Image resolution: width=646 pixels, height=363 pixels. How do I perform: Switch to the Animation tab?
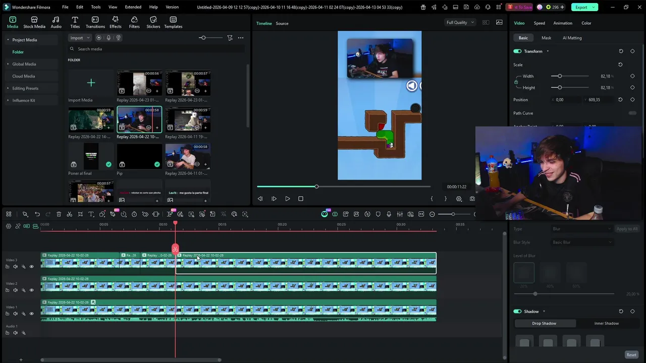coord(563,23)
